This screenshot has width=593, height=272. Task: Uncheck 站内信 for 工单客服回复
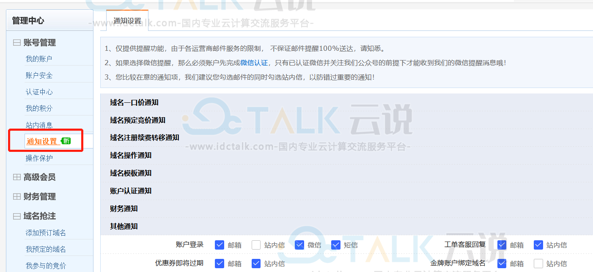point(538,245)
